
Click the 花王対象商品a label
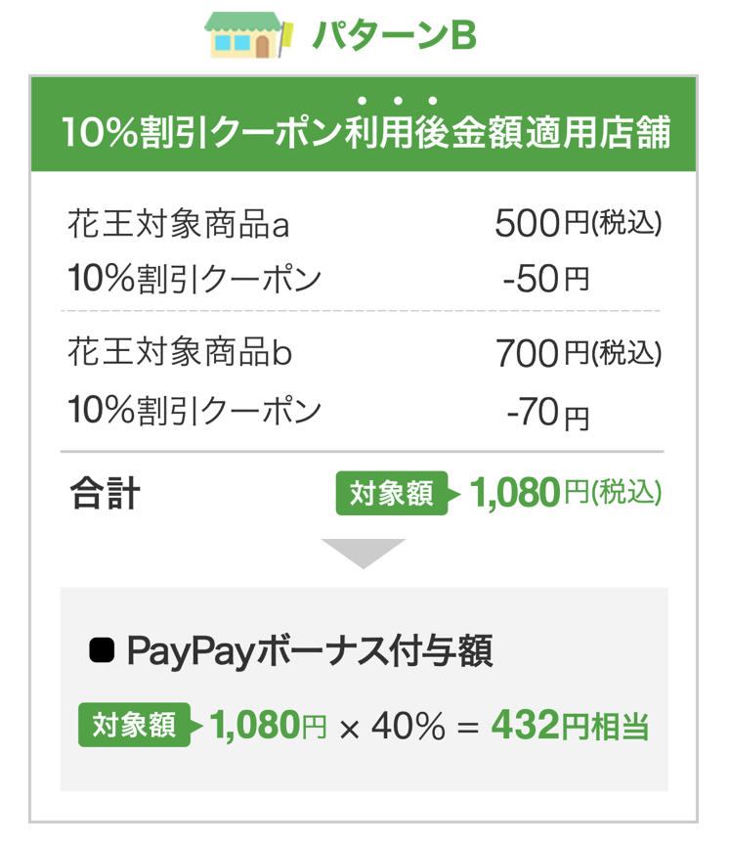[179, 224]
